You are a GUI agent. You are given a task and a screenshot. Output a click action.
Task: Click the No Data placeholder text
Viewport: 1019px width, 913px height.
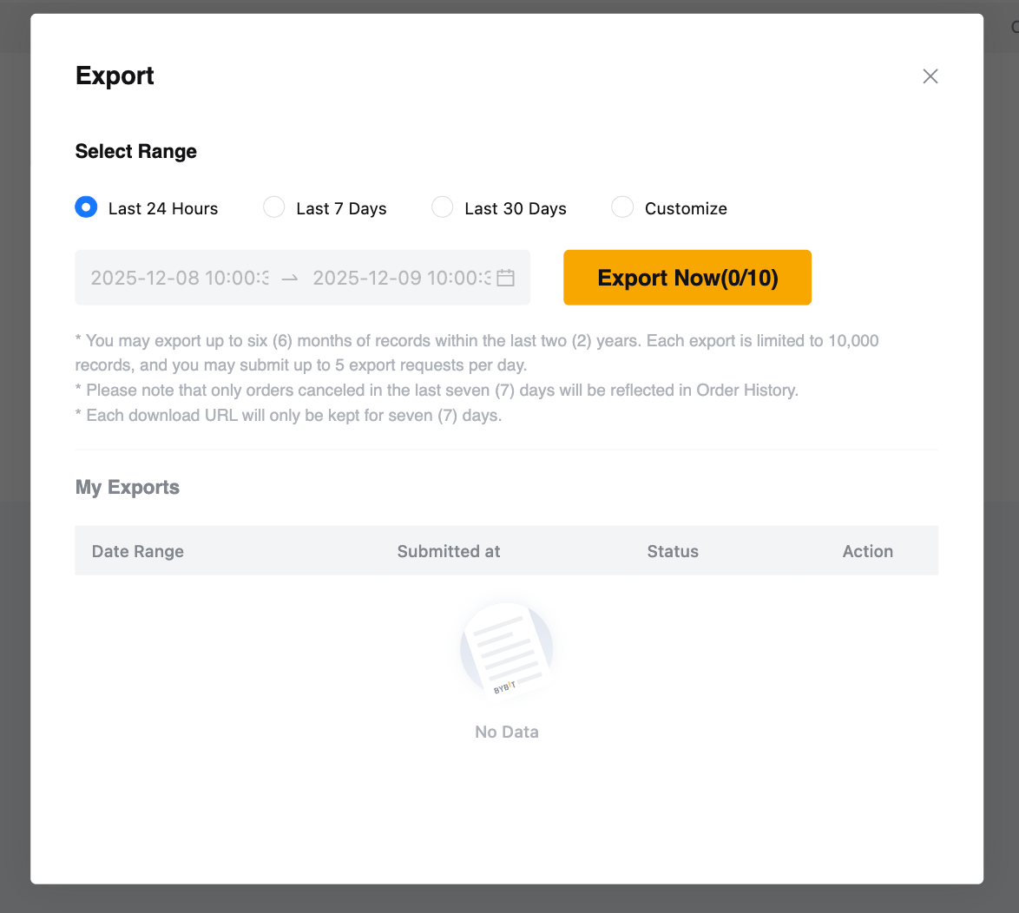click(x=507, y=732)
